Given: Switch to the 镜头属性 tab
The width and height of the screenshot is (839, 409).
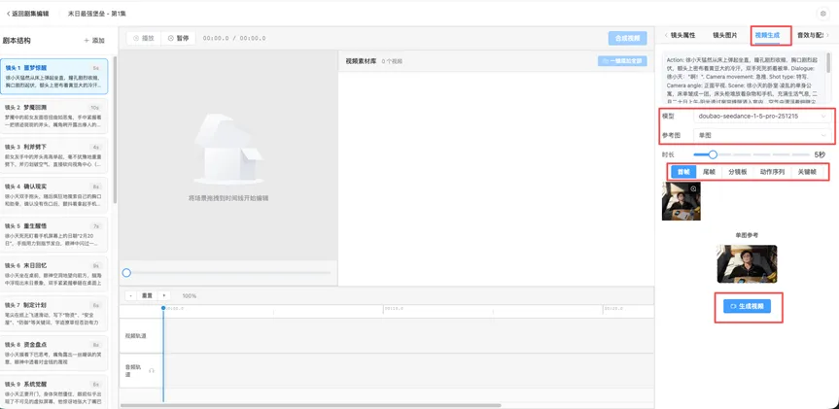Looking at the screenshot, I should tap(682, 35).
